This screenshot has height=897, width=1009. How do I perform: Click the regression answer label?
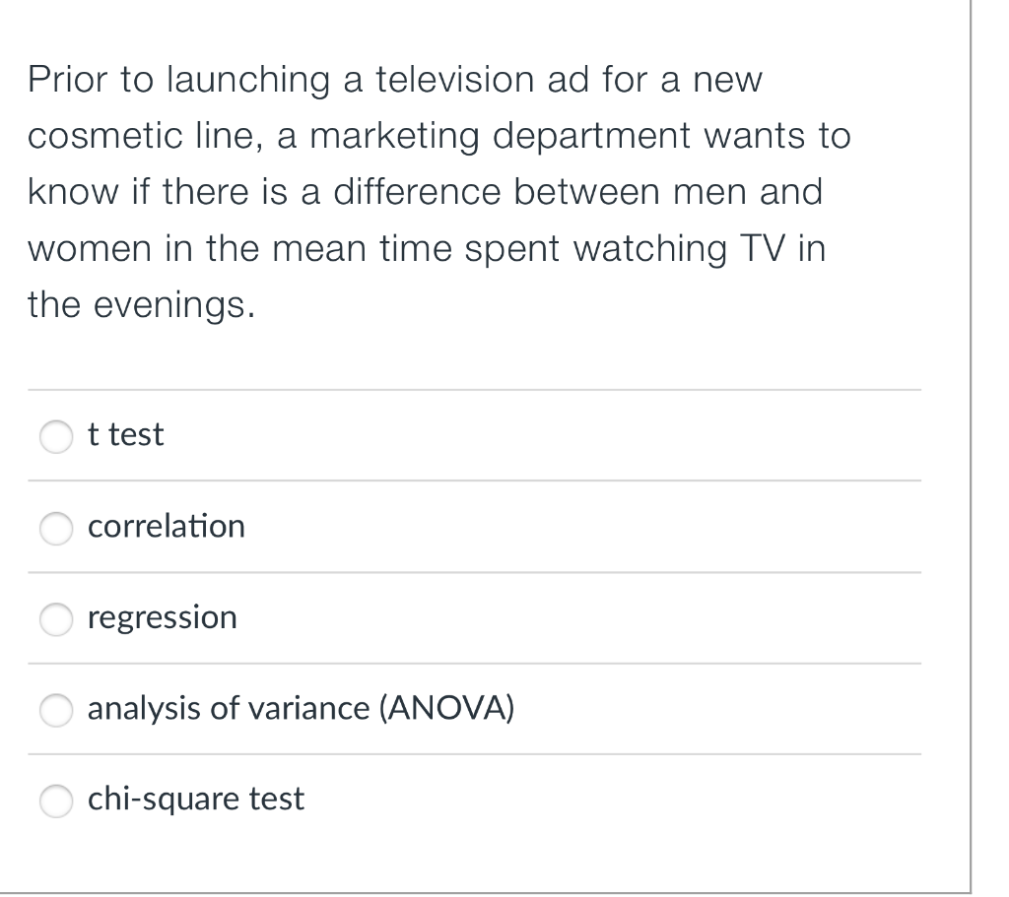click(162, 617)
